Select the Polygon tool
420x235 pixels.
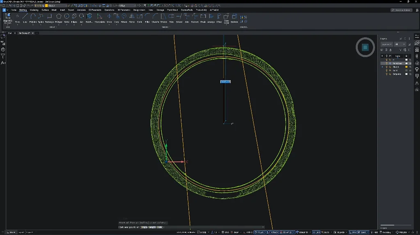click(59, 18)
